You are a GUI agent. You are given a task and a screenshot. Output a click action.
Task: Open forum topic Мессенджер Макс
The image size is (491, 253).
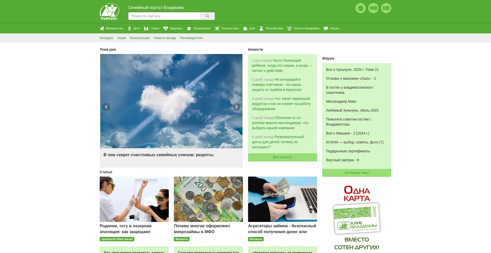(341, 101)
